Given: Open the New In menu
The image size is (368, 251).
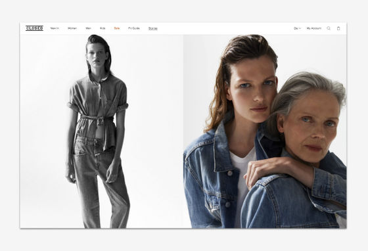Looking at the screenshot, I should [x=55, y=28].
